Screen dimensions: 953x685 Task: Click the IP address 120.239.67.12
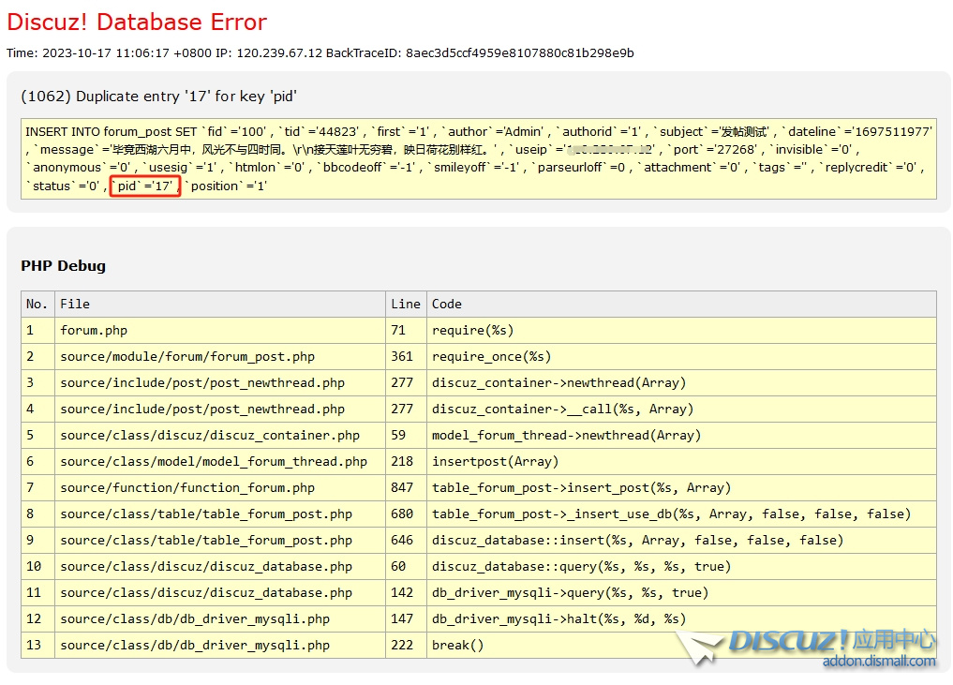click(x=279, y=52)
